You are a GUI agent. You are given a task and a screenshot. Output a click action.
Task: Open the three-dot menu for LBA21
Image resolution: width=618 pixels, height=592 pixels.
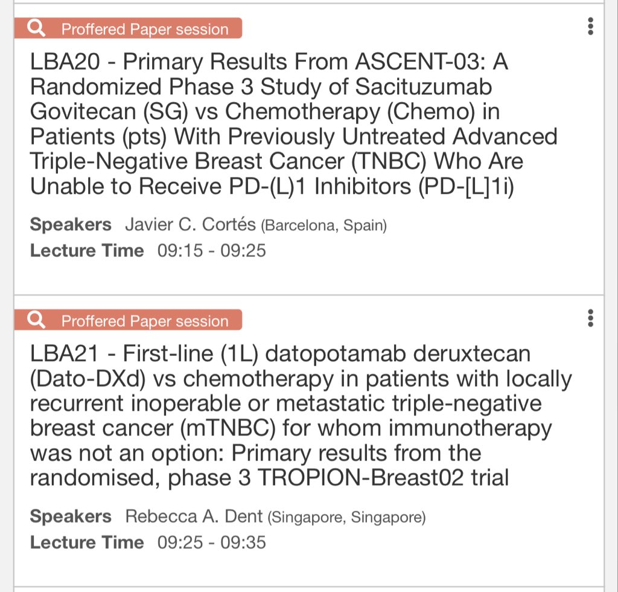click(590, 318)
